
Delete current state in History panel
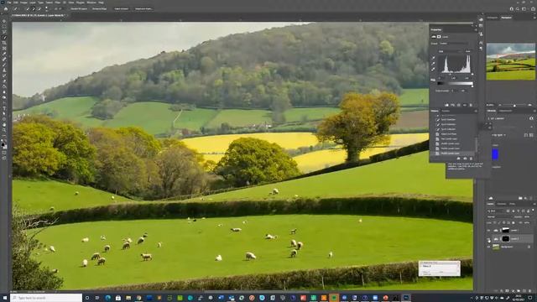[471, 159]
